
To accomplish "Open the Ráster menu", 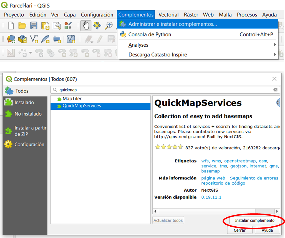I will point(191,14).
